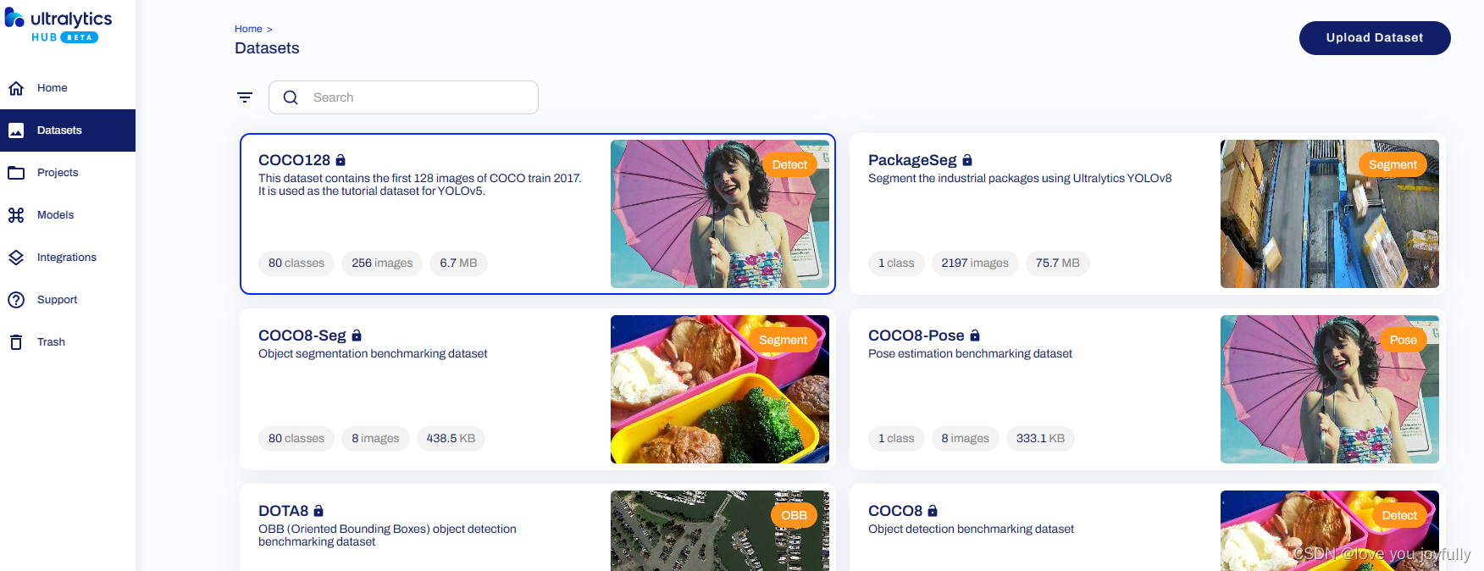Click the 80 classes chip on COCO8-Seg
This screenshot has height=571, width=1484.
(x=296, y=438)
